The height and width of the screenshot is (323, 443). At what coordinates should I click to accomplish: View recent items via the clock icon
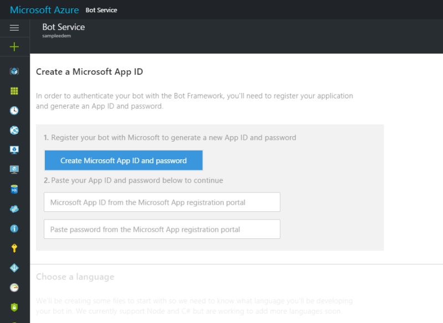coord(14,110)
